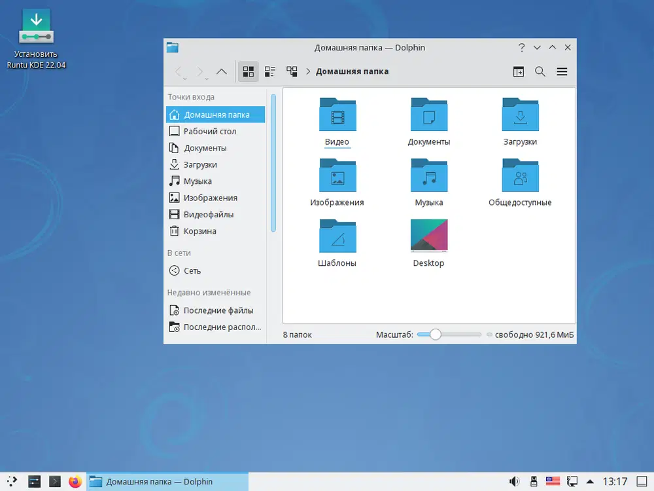This screenshot has width=654, height=491.
Task: Click the zoom slider handle (Масштаб)
Action: click(x=435, y=335)
